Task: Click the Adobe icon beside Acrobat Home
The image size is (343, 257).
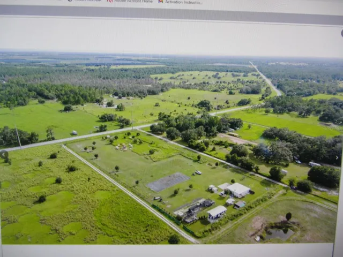Action: 110,2
